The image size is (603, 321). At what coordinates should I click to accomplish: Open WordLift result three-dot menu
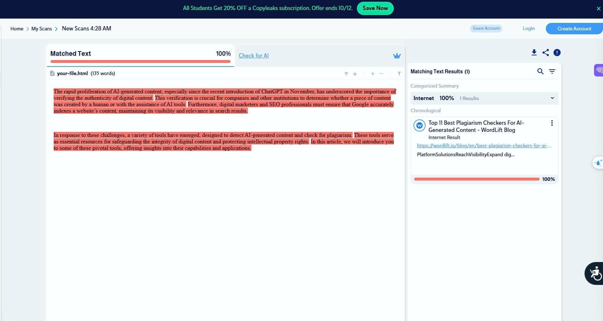(x=552, y=123)
